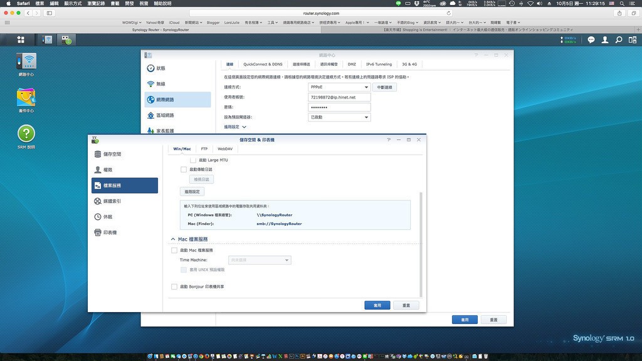642x361 pixels.
Task: Open the 網路中心 desktop icon
Action: point(26,65)
